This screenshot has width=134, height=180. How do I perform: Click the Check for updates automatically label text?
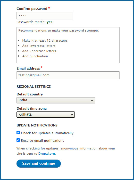tap(47, 133)
